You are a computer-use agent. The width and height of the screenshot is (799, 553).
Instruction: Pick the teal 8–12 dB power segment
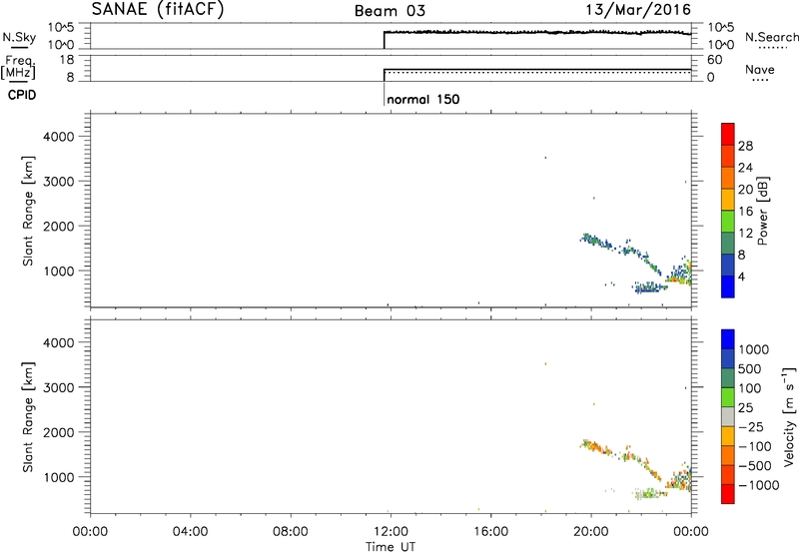[x=728, y=243]
